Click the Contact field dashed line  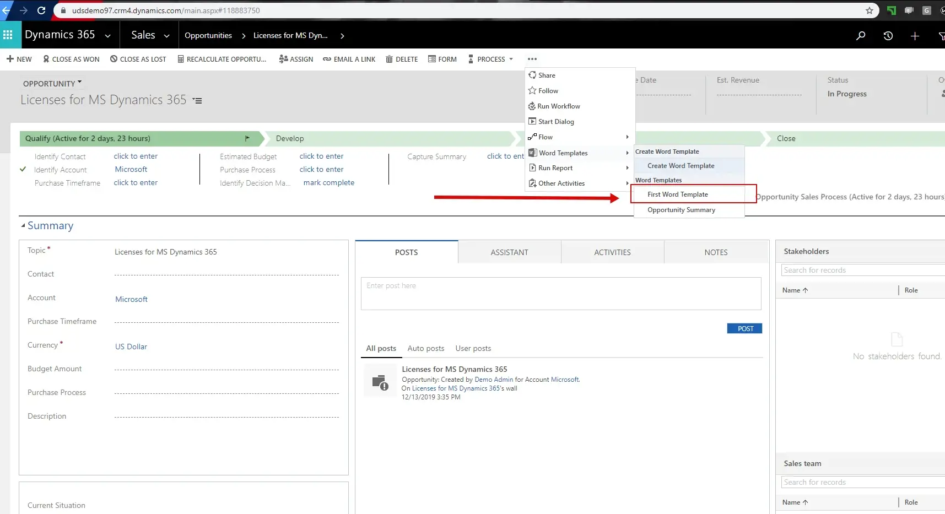pos(226,274)
